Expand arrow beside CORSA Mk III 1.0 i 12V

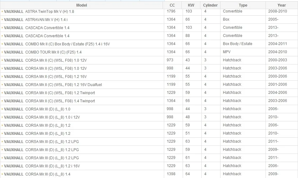point(2,117)
